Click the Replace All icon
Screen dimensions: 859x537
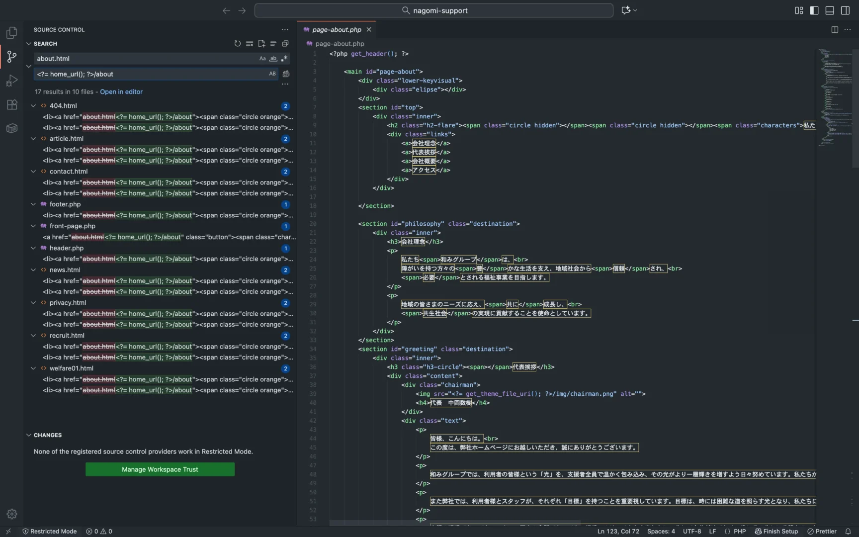(x=286, y=74)
